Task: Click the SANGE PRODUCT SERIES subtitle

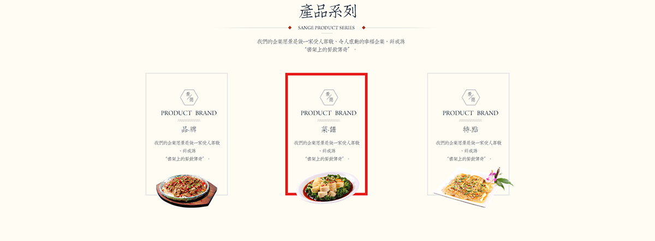Action: [x=326, y=28]
